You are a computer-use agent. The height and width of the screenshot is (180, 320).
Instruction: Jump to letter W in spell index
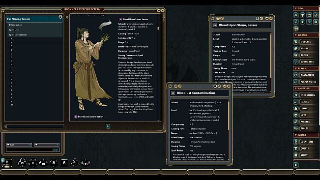pyautogui.click(x=11, y=105)
